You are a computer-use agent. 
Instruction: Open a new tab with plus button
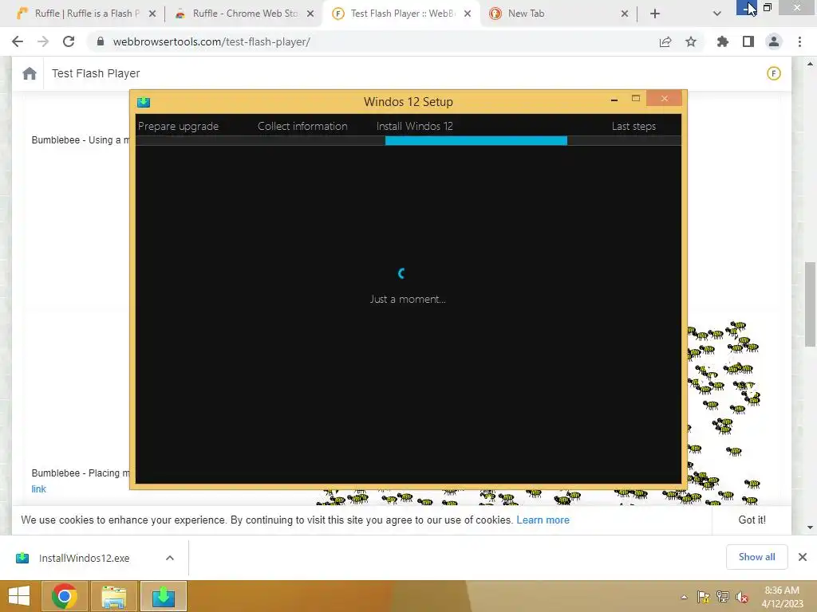pyautogui.click(x=655, y=14)
